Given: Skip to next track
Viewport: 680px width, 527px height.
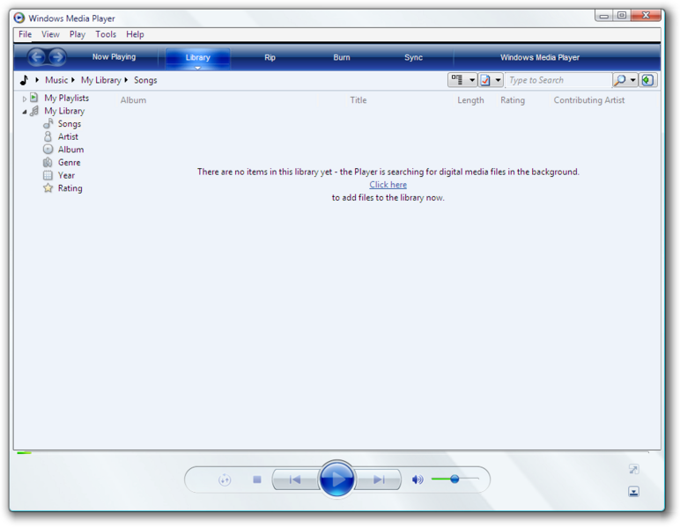Looking at the screenshot, I should coord(378,479).
